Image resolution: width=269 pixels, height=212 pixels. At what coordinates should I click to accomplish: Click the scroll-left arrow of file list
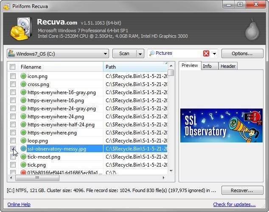tap(11, 178)
